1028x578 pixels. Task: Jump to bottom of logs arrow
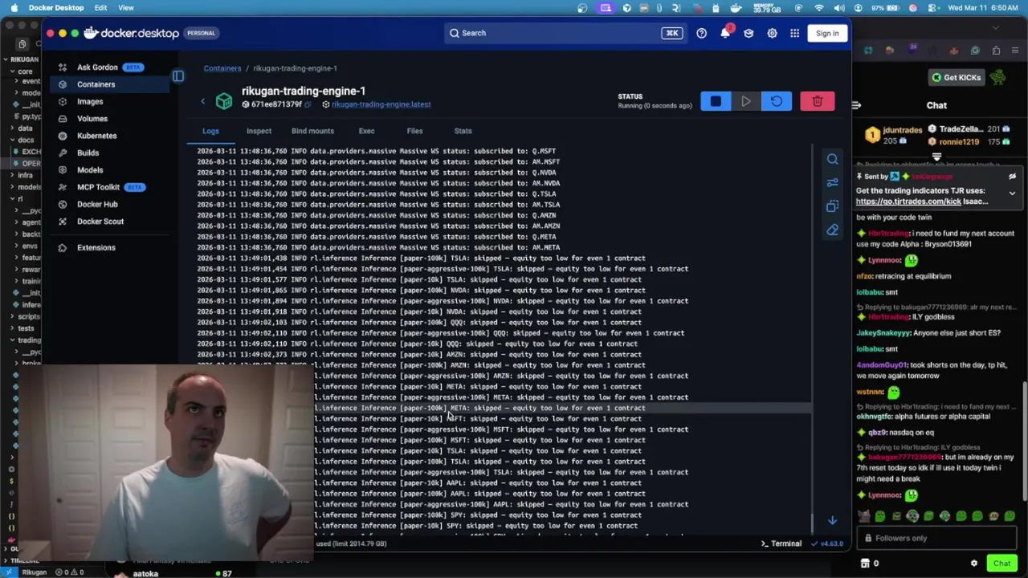[x=832, y=520]
